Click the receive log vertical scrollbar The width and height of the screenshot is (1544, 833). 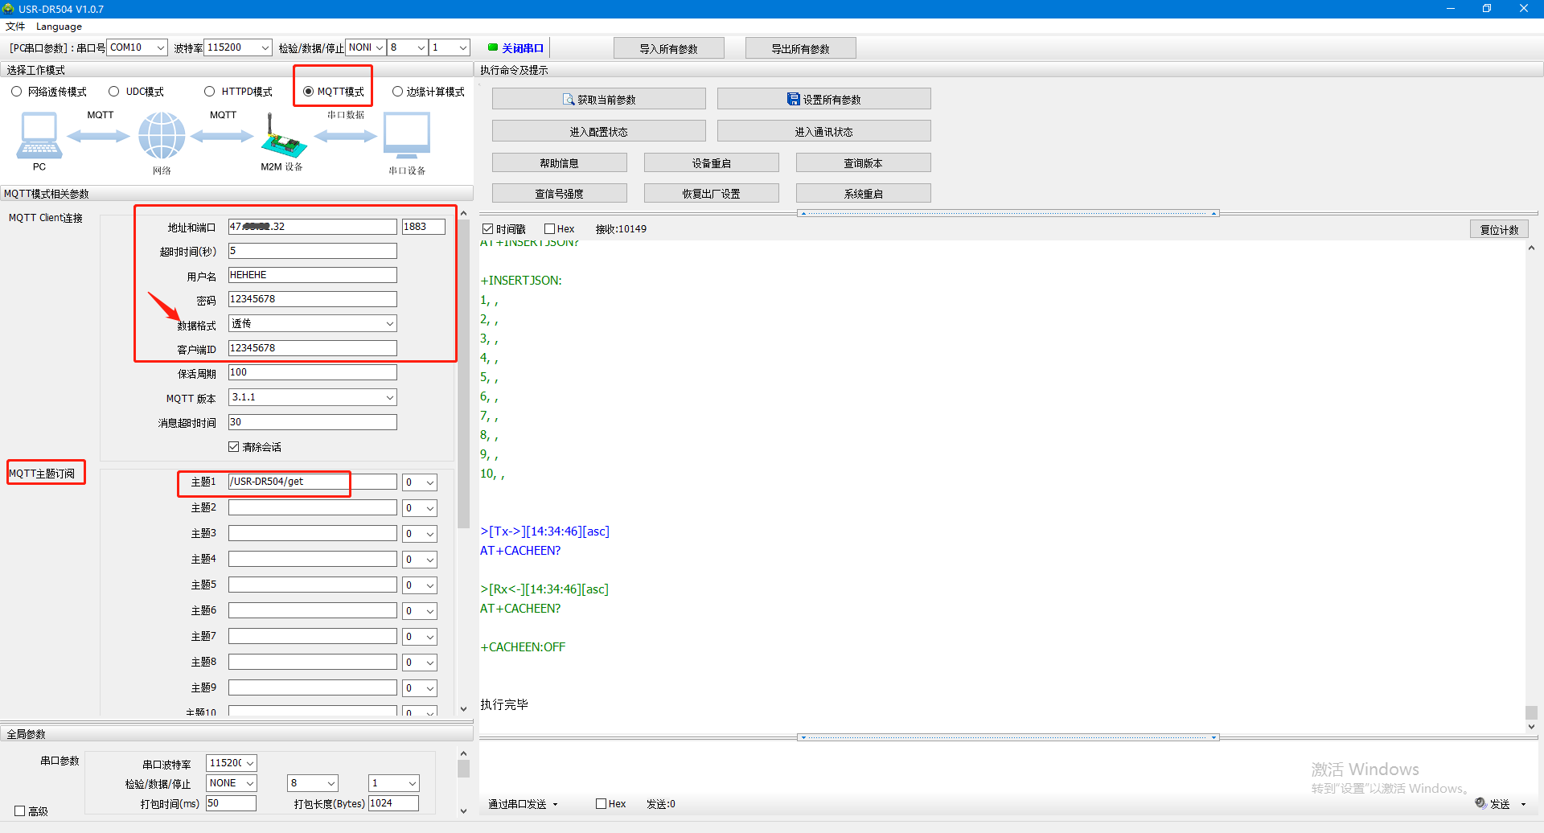point(1531,482)
